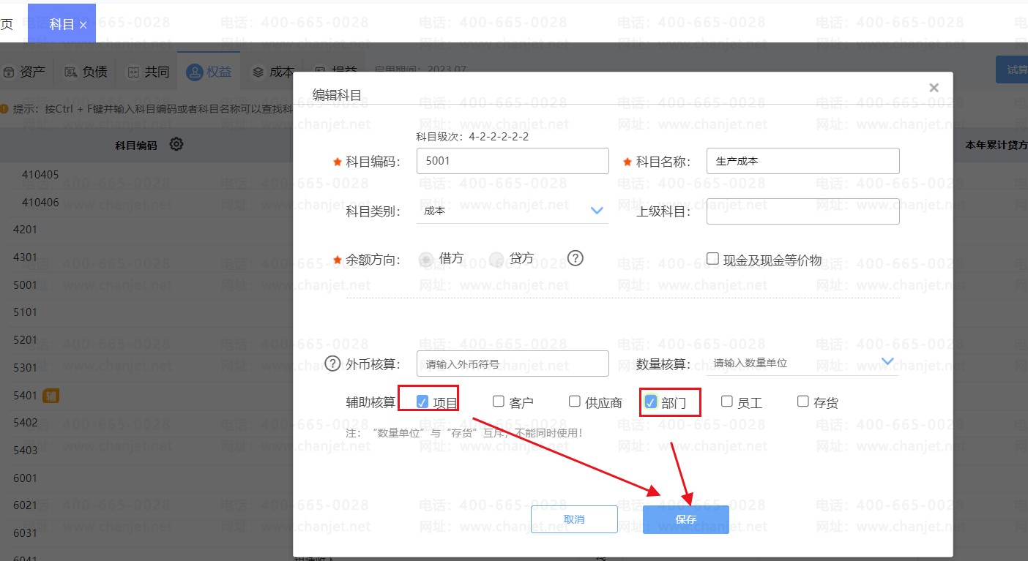Click the 科目编码 input field

(x=513, y=161)
